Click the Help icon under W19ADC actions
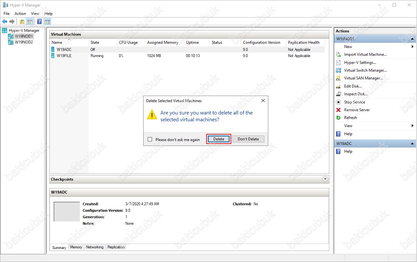The image size is (417, 262). click(338, 151)
